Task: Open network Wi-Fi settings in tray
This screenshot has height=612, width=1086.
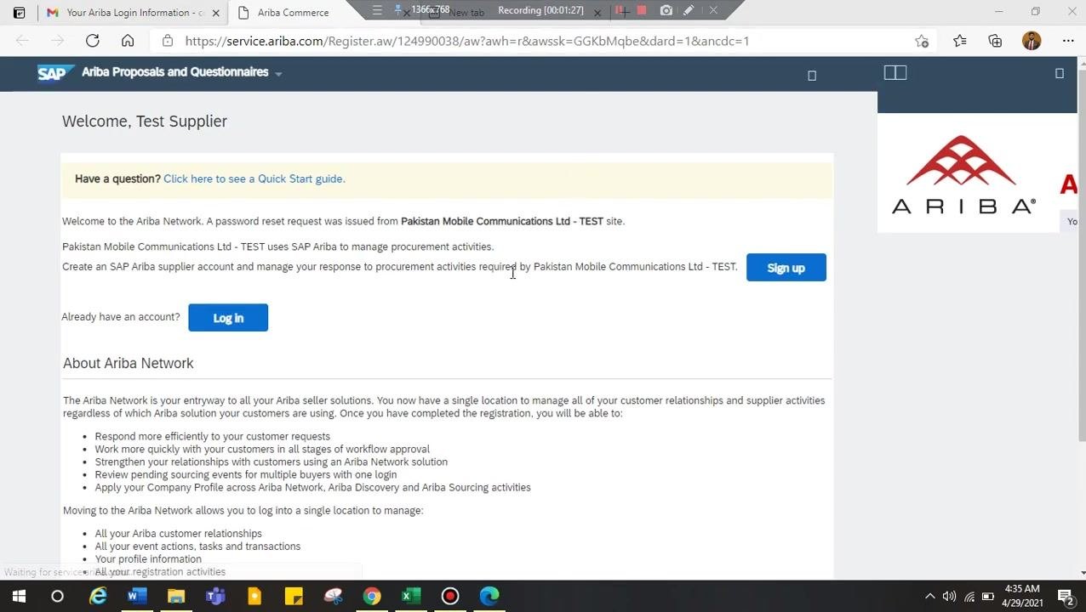Action: [x=969, y=597]
